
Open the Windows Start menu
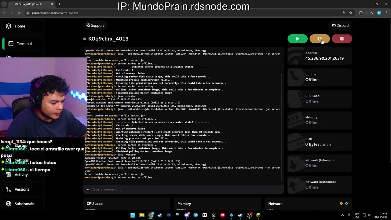133,215
